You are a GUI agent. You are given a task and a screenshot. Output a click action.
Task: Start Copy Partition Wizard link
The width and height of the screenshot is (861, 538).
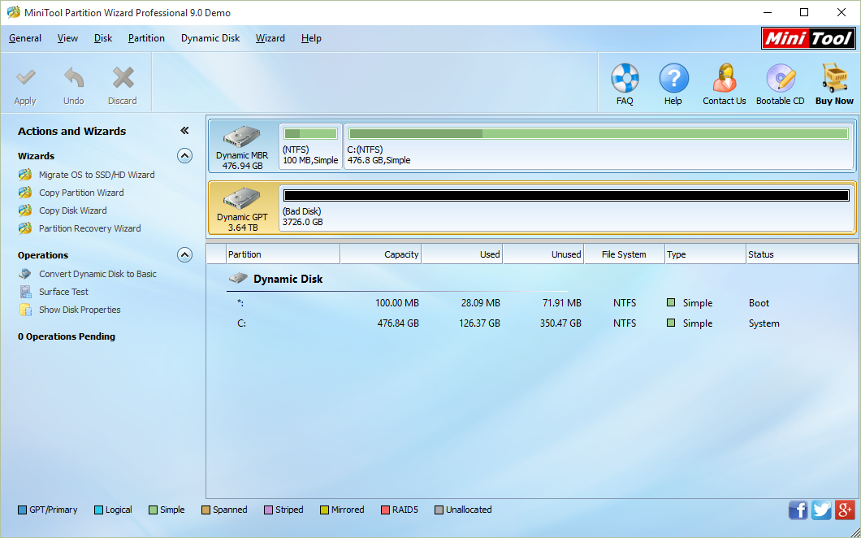[x=81, y=193]
